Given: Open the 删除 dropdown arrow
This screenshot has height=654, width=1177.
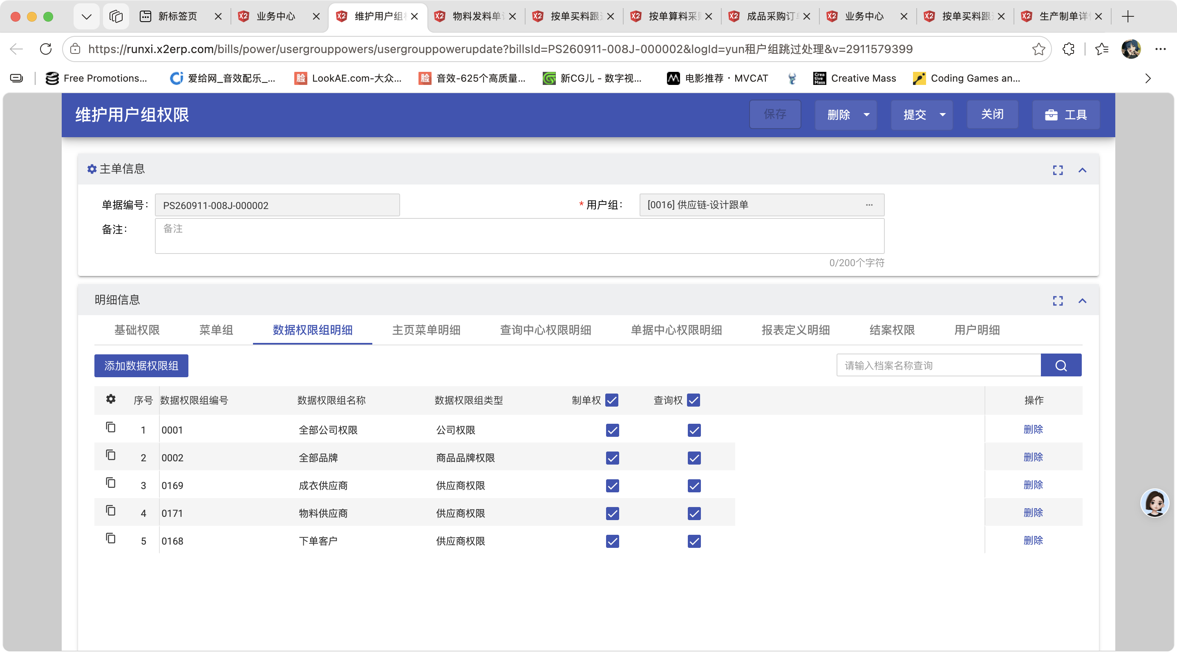Looking at the screenshot, I should [x=867, y=115].
